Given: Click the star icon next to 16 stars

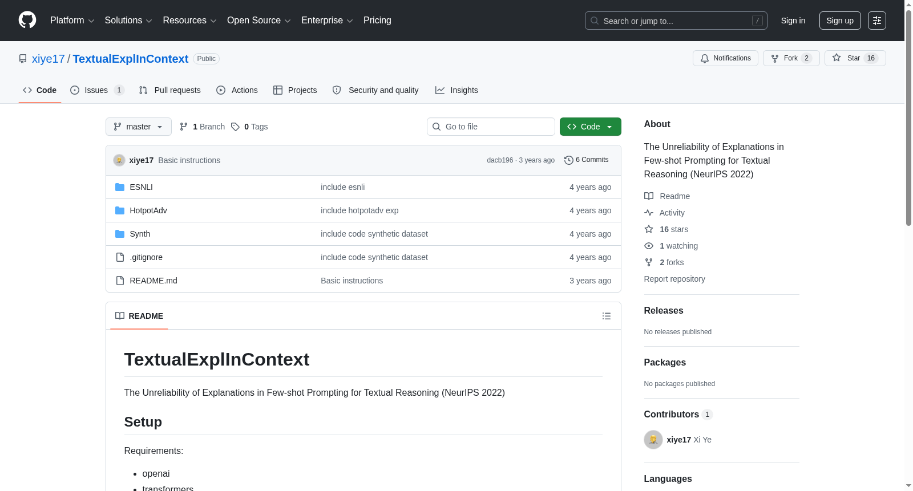Looking at the screenshot, I should [649, 229].
